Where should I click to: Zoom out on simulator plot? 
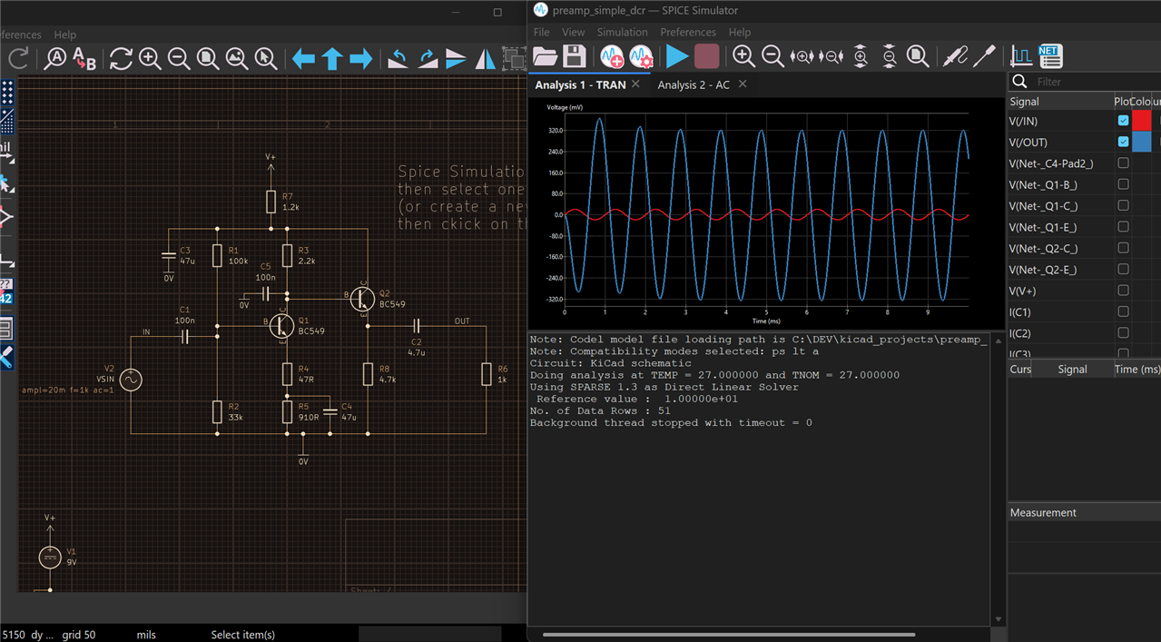click(x=772, y=56)
